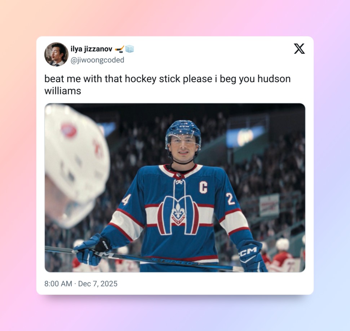Click the 8:00 AM timestamp
Screen dimensions: 350x331
coord(58,284)
